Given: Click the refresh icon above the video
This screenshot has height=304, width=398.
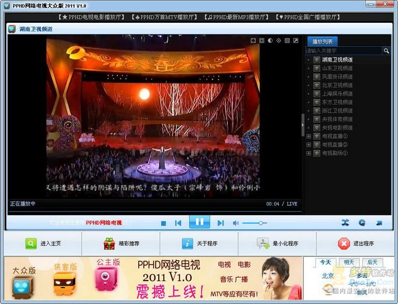Looking at the screenshot, I should 262,41.
